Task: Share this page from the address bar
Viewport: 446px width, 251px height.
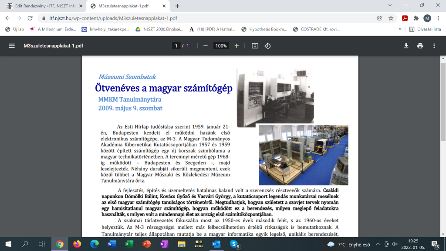Action: click(379, 18)
